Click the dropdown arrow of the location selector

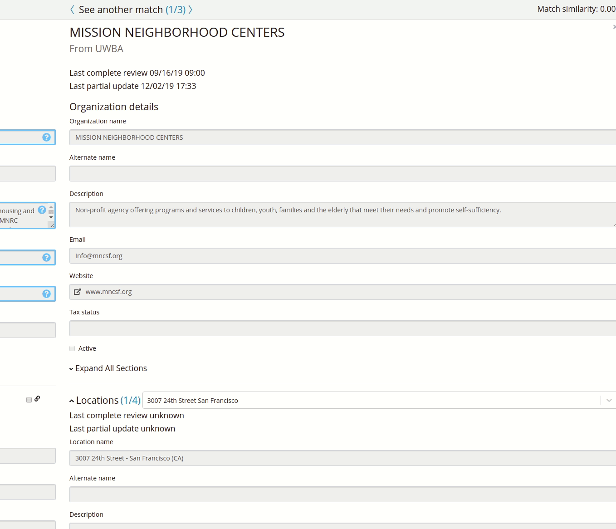click(609, 400)
